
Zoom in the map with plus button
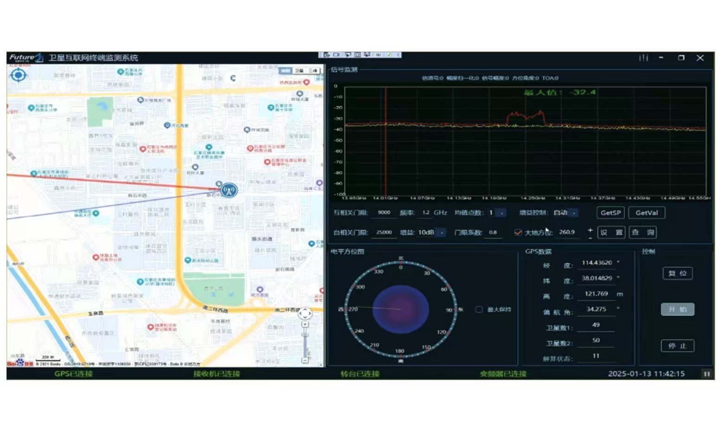(x=305, y=324)
